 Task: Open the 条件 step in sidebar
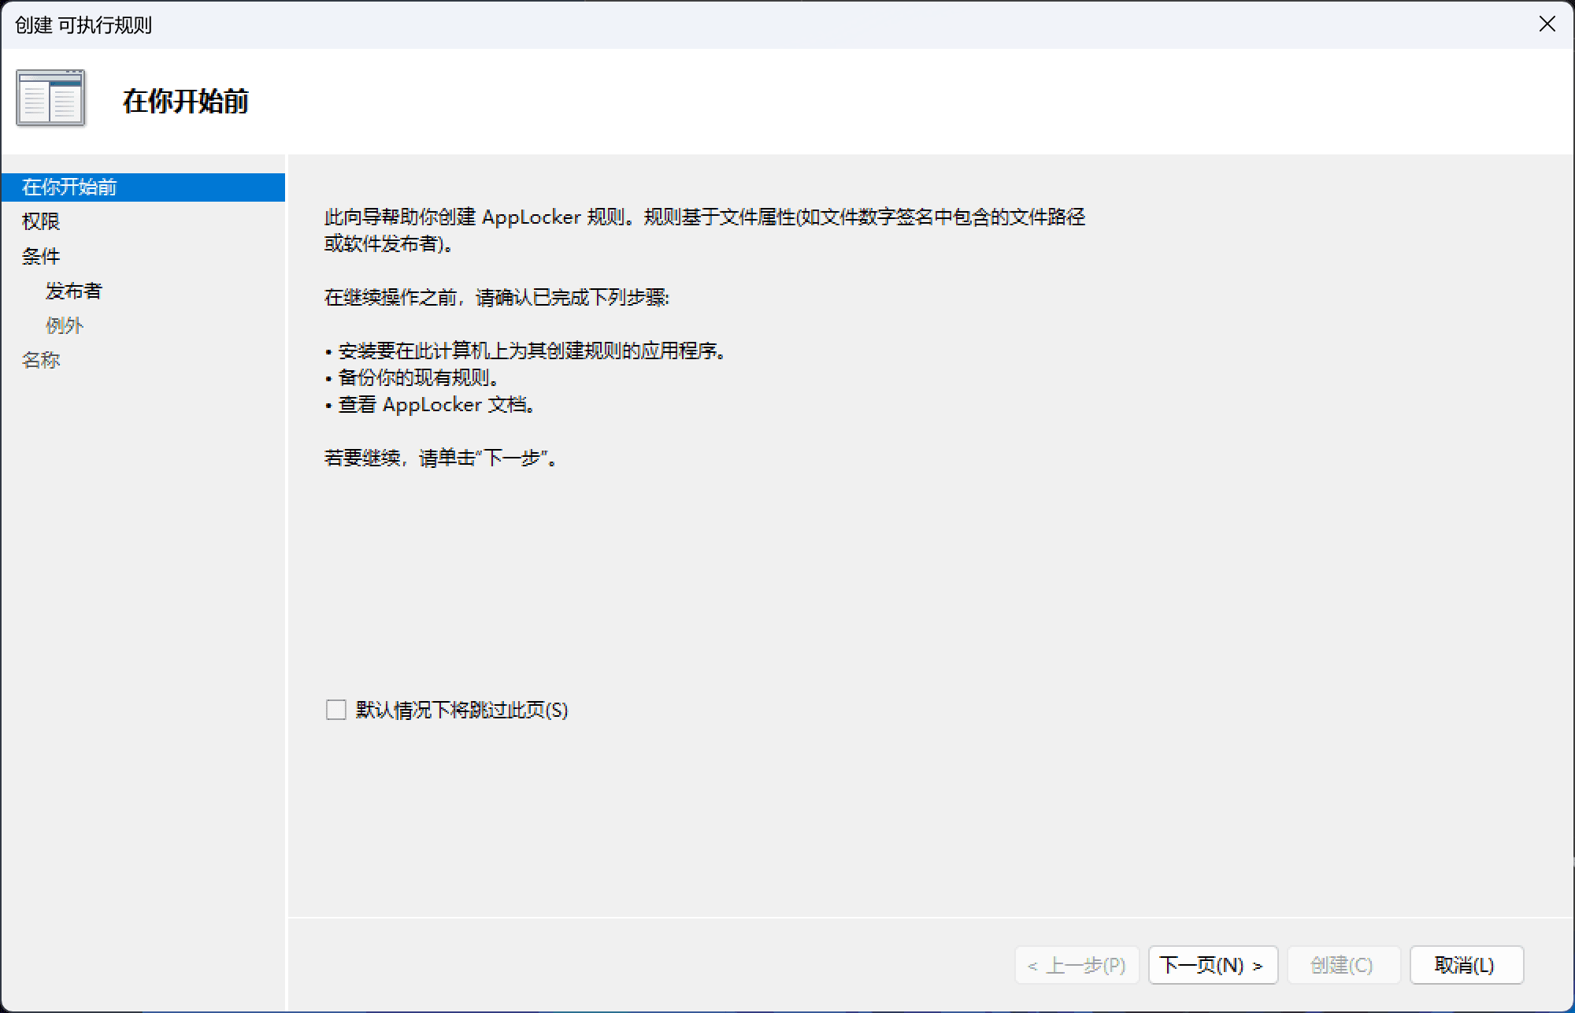point(41,257)
